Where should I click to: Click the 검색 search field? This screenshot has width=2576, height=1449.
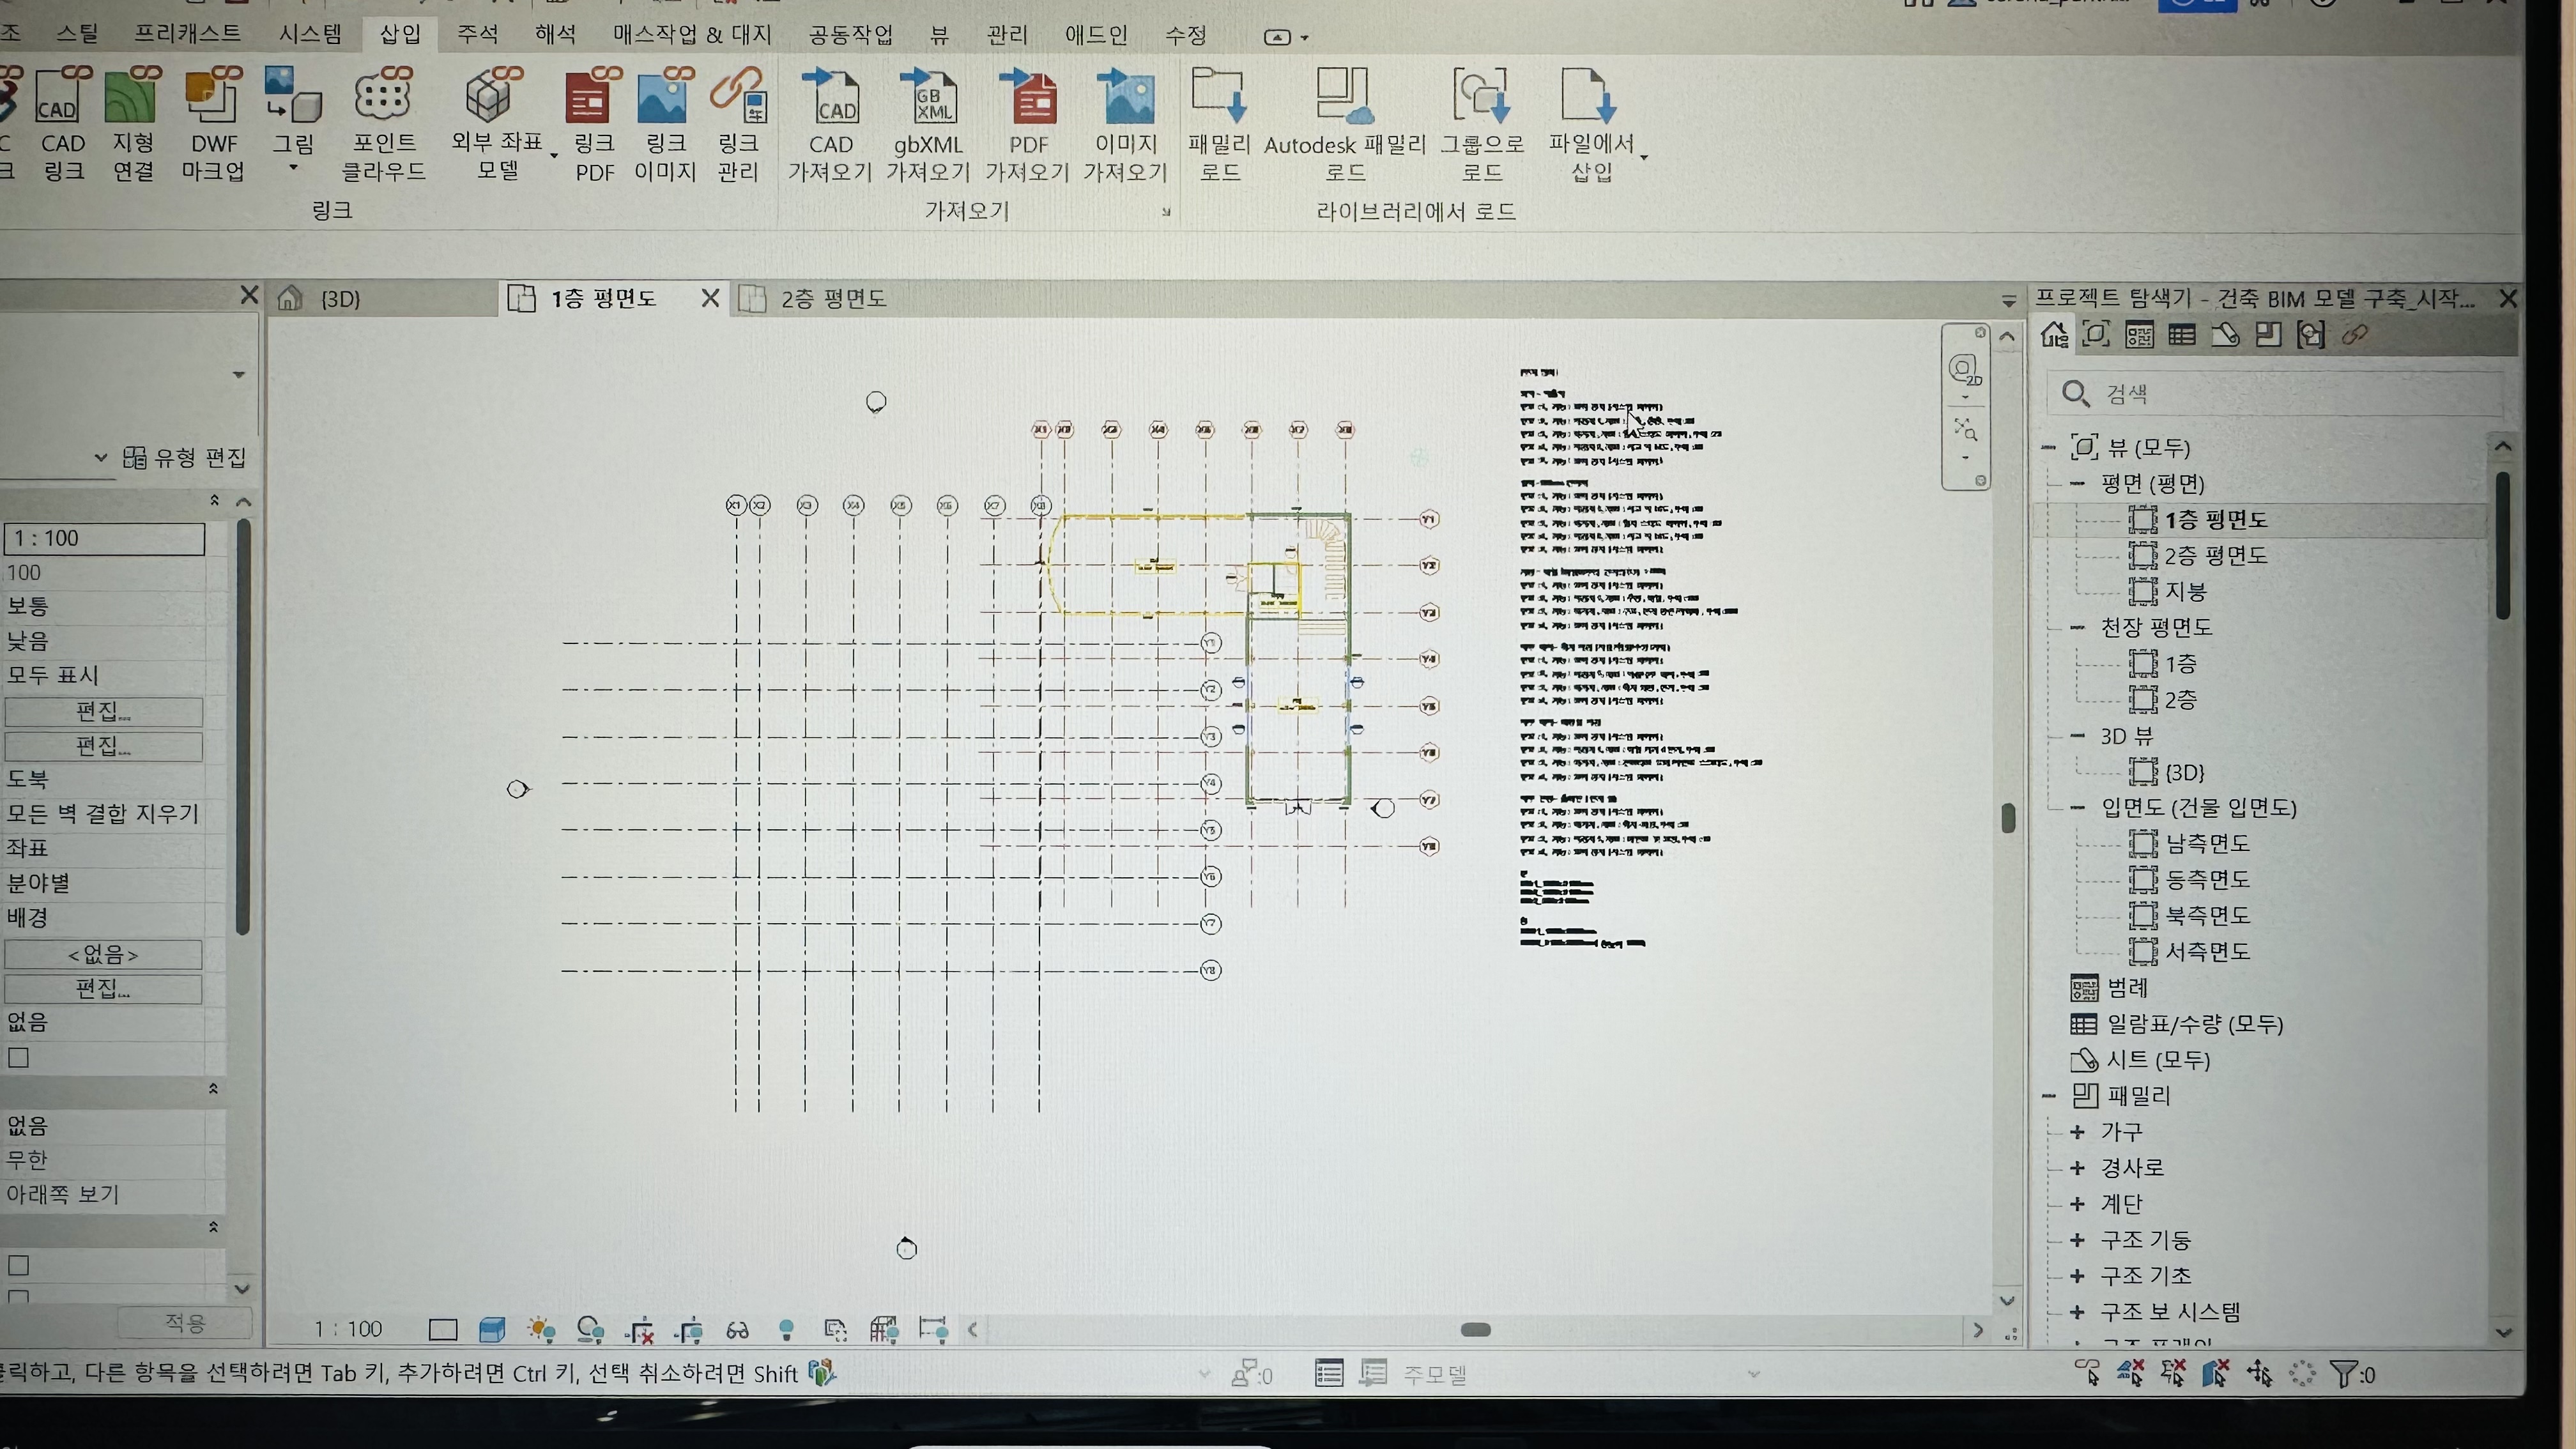tap(2275, 393)
